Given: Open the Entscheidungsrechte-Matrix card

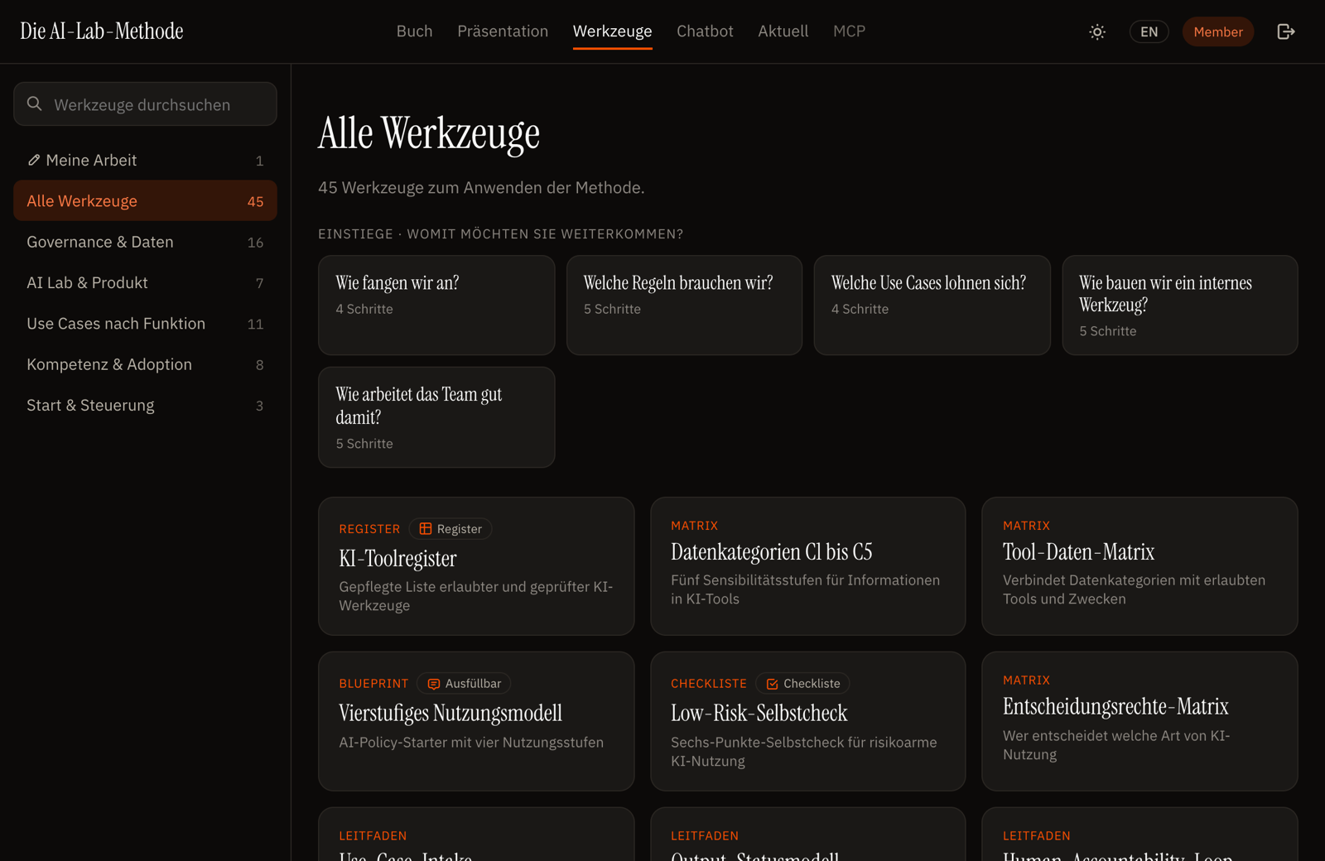Looking at the screenshot, I should (x=1139, y=721).
